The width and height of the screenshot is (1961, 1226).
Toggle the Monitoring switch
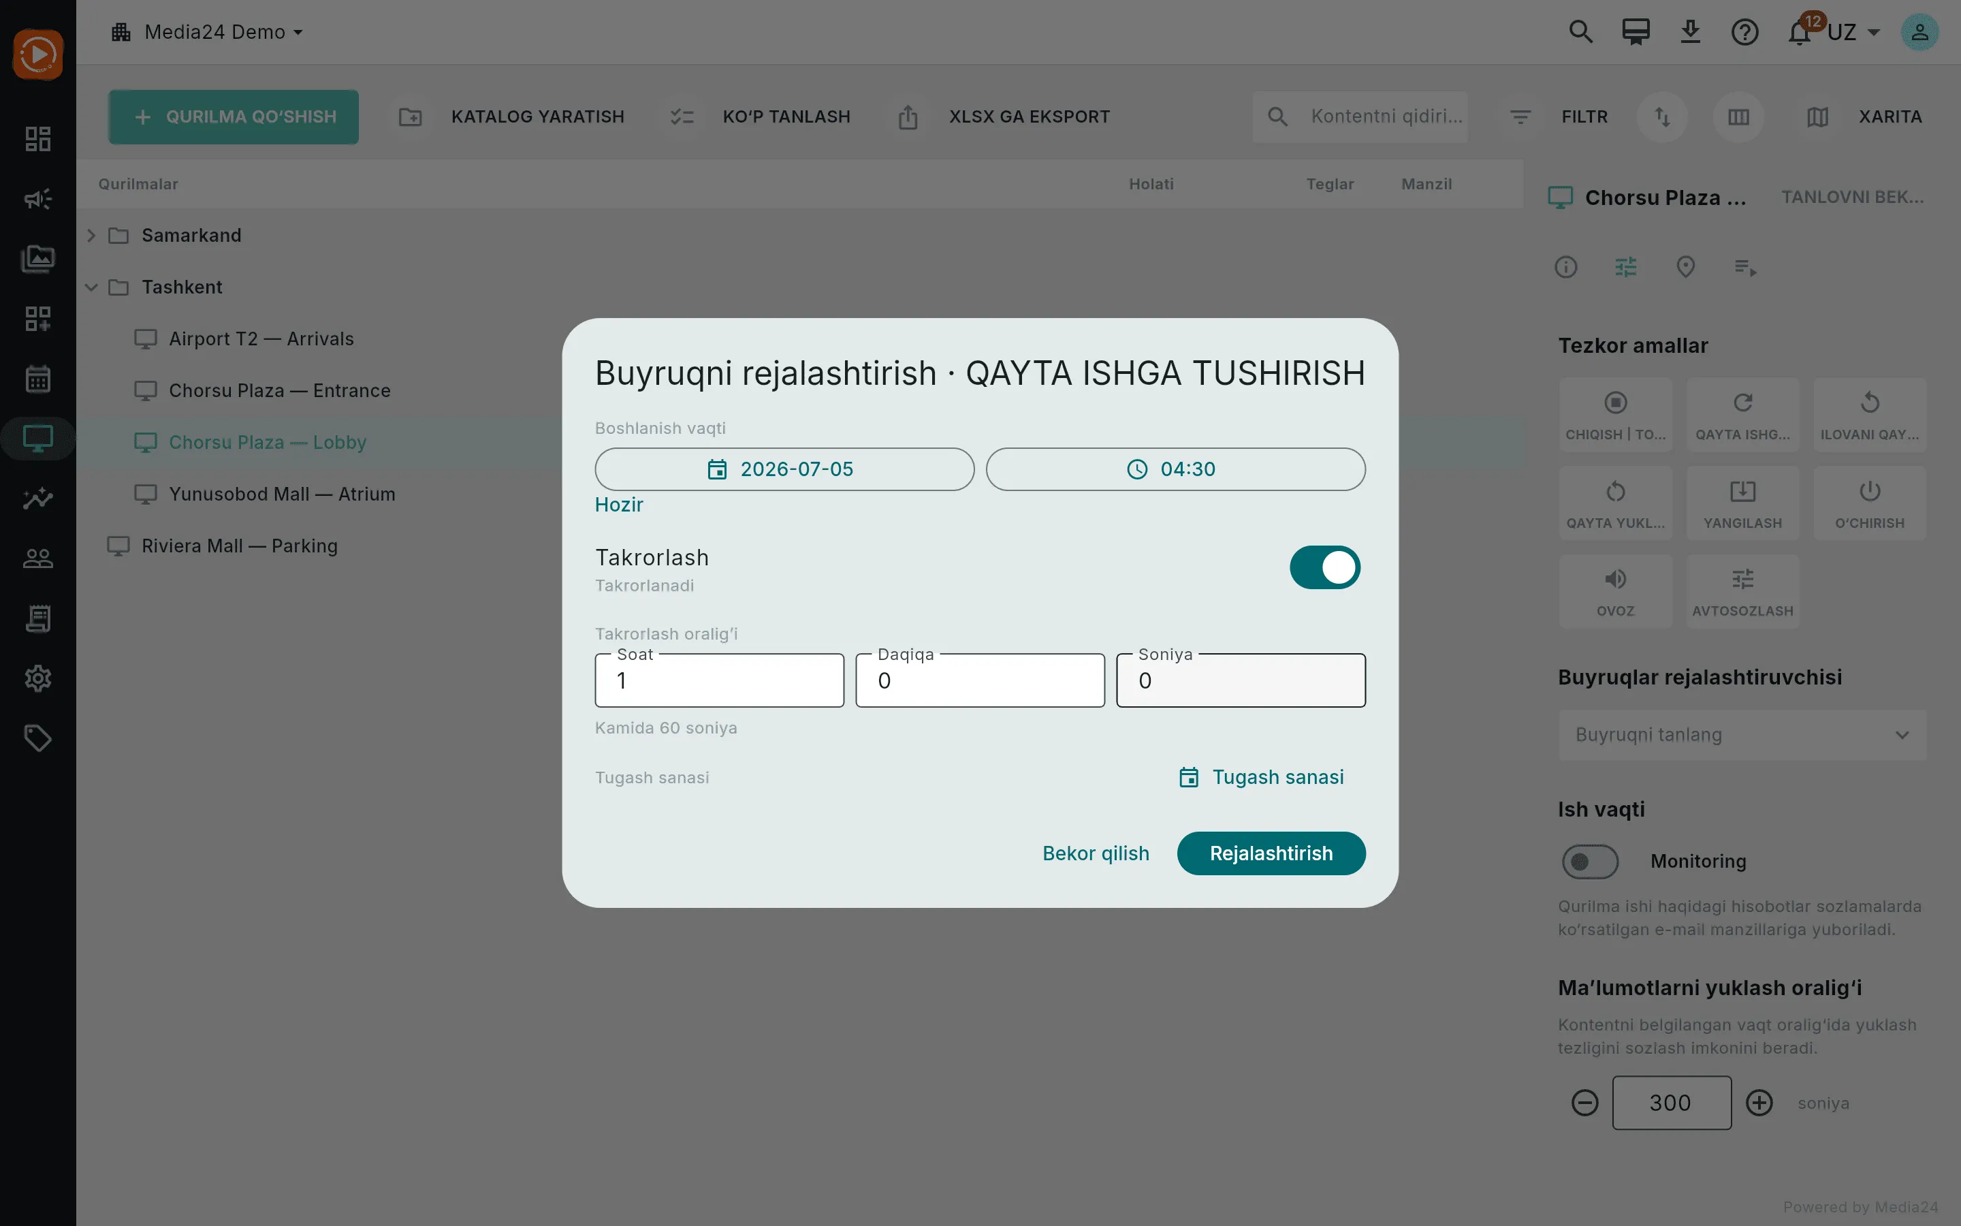[x=1590, y=861]
